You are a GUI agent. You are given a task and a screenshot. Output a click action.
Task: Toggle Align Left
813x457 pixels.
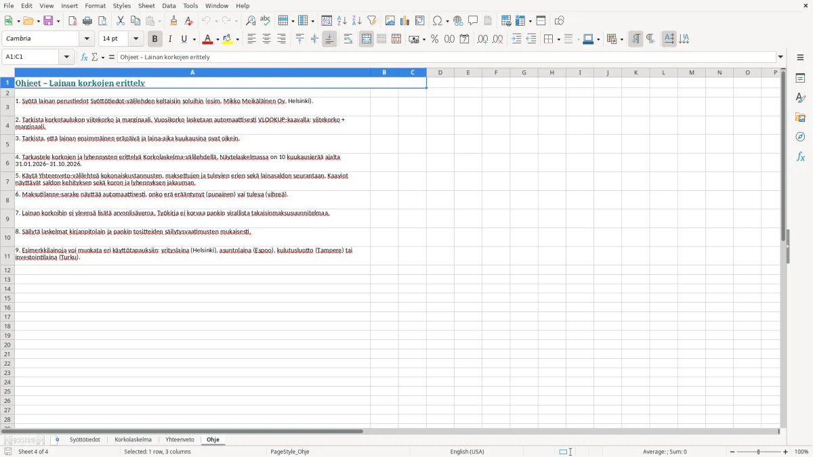coord(251,39)
